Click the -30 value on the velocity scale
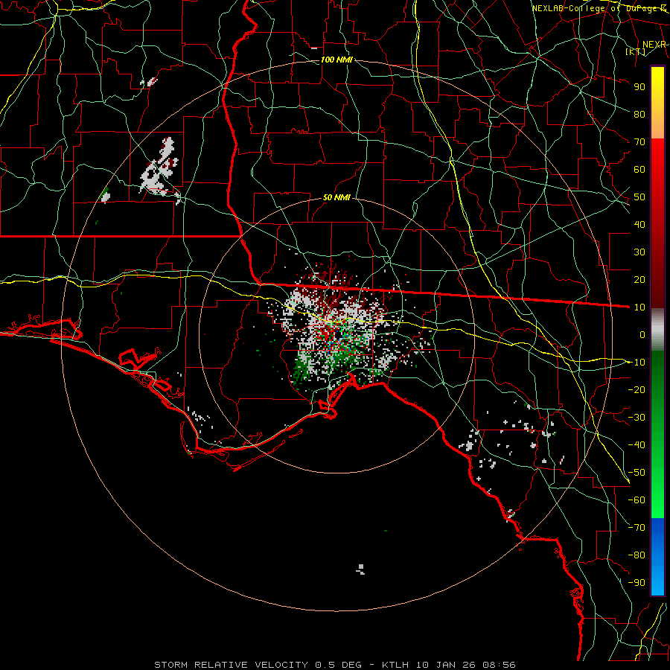The width and height of the screenshot is (670, 670). [x=636, y=418]
